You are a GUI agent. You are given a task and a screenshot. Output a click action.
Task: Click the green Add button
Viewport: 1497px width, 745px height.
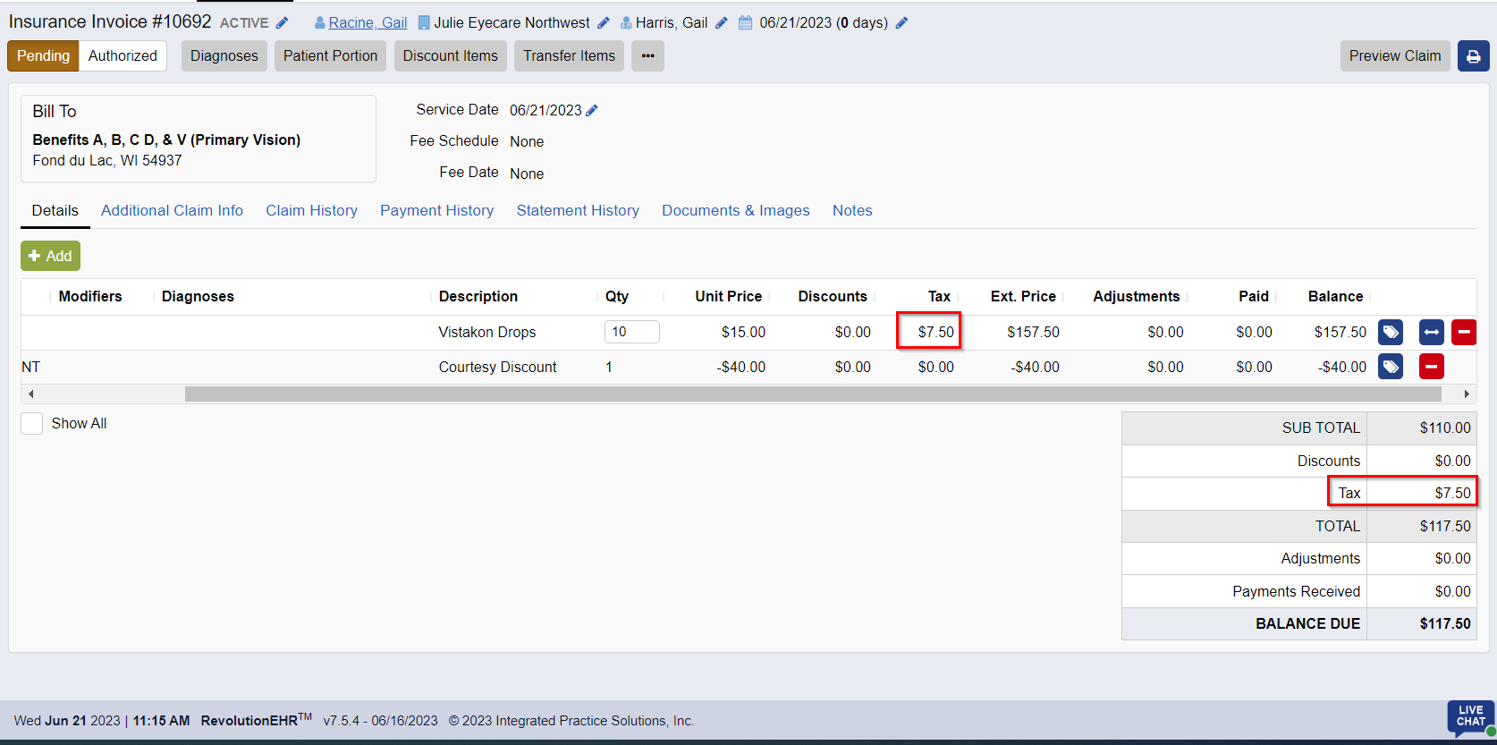pyautogui.click(x=50, y=257)
